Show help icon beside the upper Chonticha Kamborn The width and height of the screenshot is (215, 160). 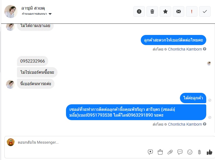[205, 49]
